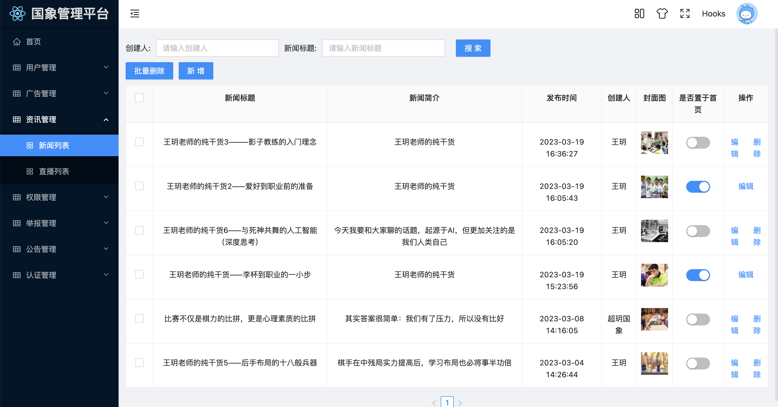This screenshot has width=778, height=407.
Task: Click 编辑 link for 纯干货2 row
Action: 746,186
